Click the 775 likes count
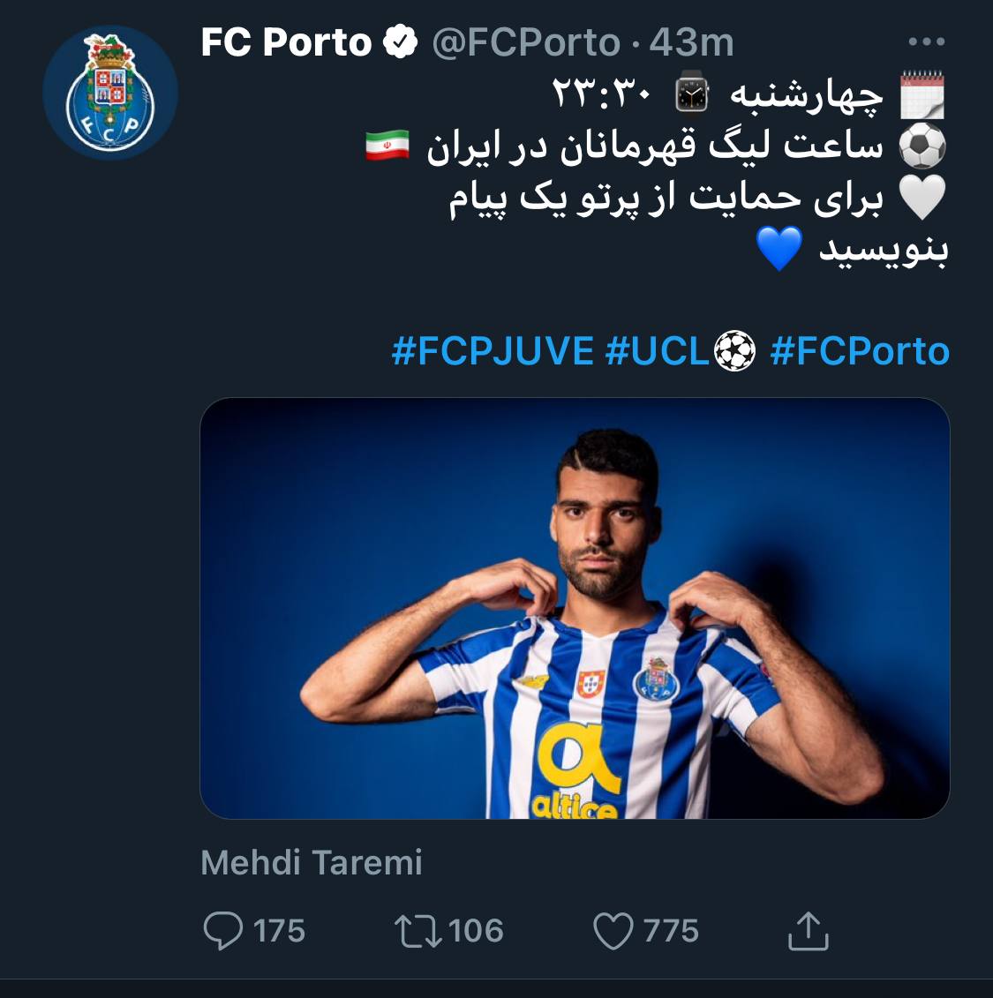The image size is (993, 998). tap(671, 931)
